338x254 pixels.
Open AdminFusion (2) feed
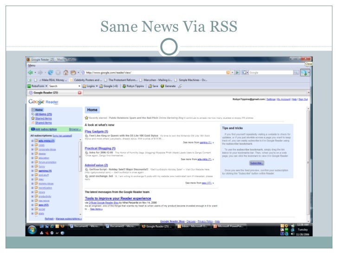(96, 165)
